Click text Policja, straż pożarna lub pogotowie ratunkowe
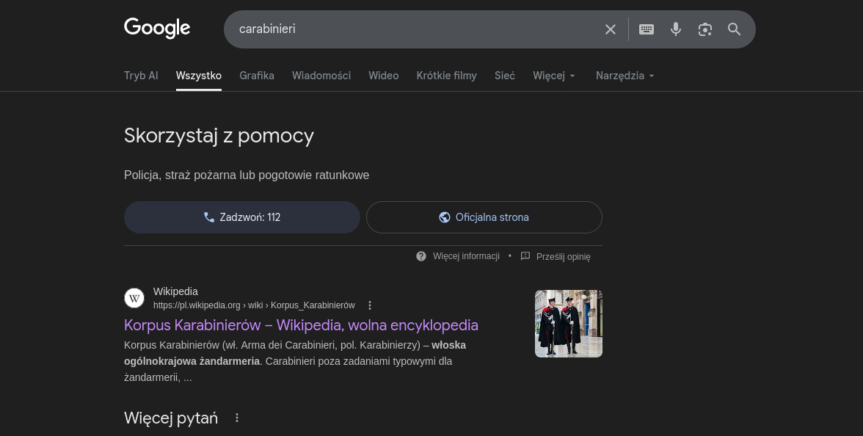 click(247, 175)
